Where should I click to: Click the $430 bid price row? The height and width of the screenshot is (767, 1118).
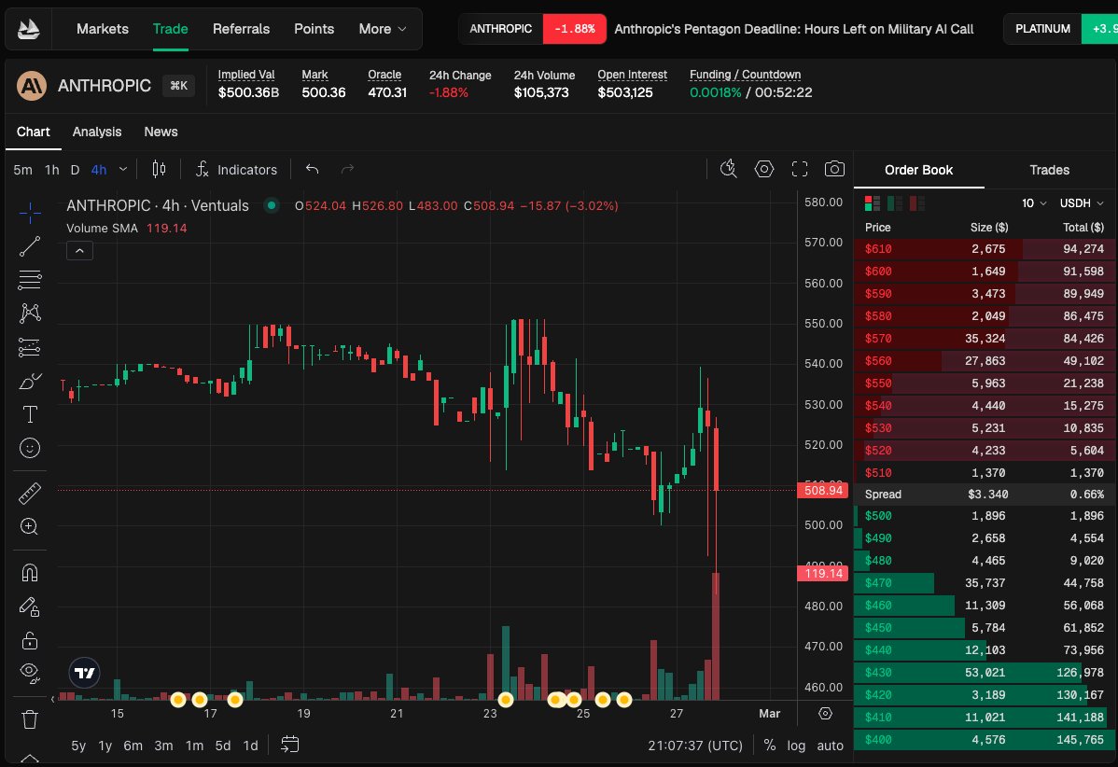tap(984, 672)
